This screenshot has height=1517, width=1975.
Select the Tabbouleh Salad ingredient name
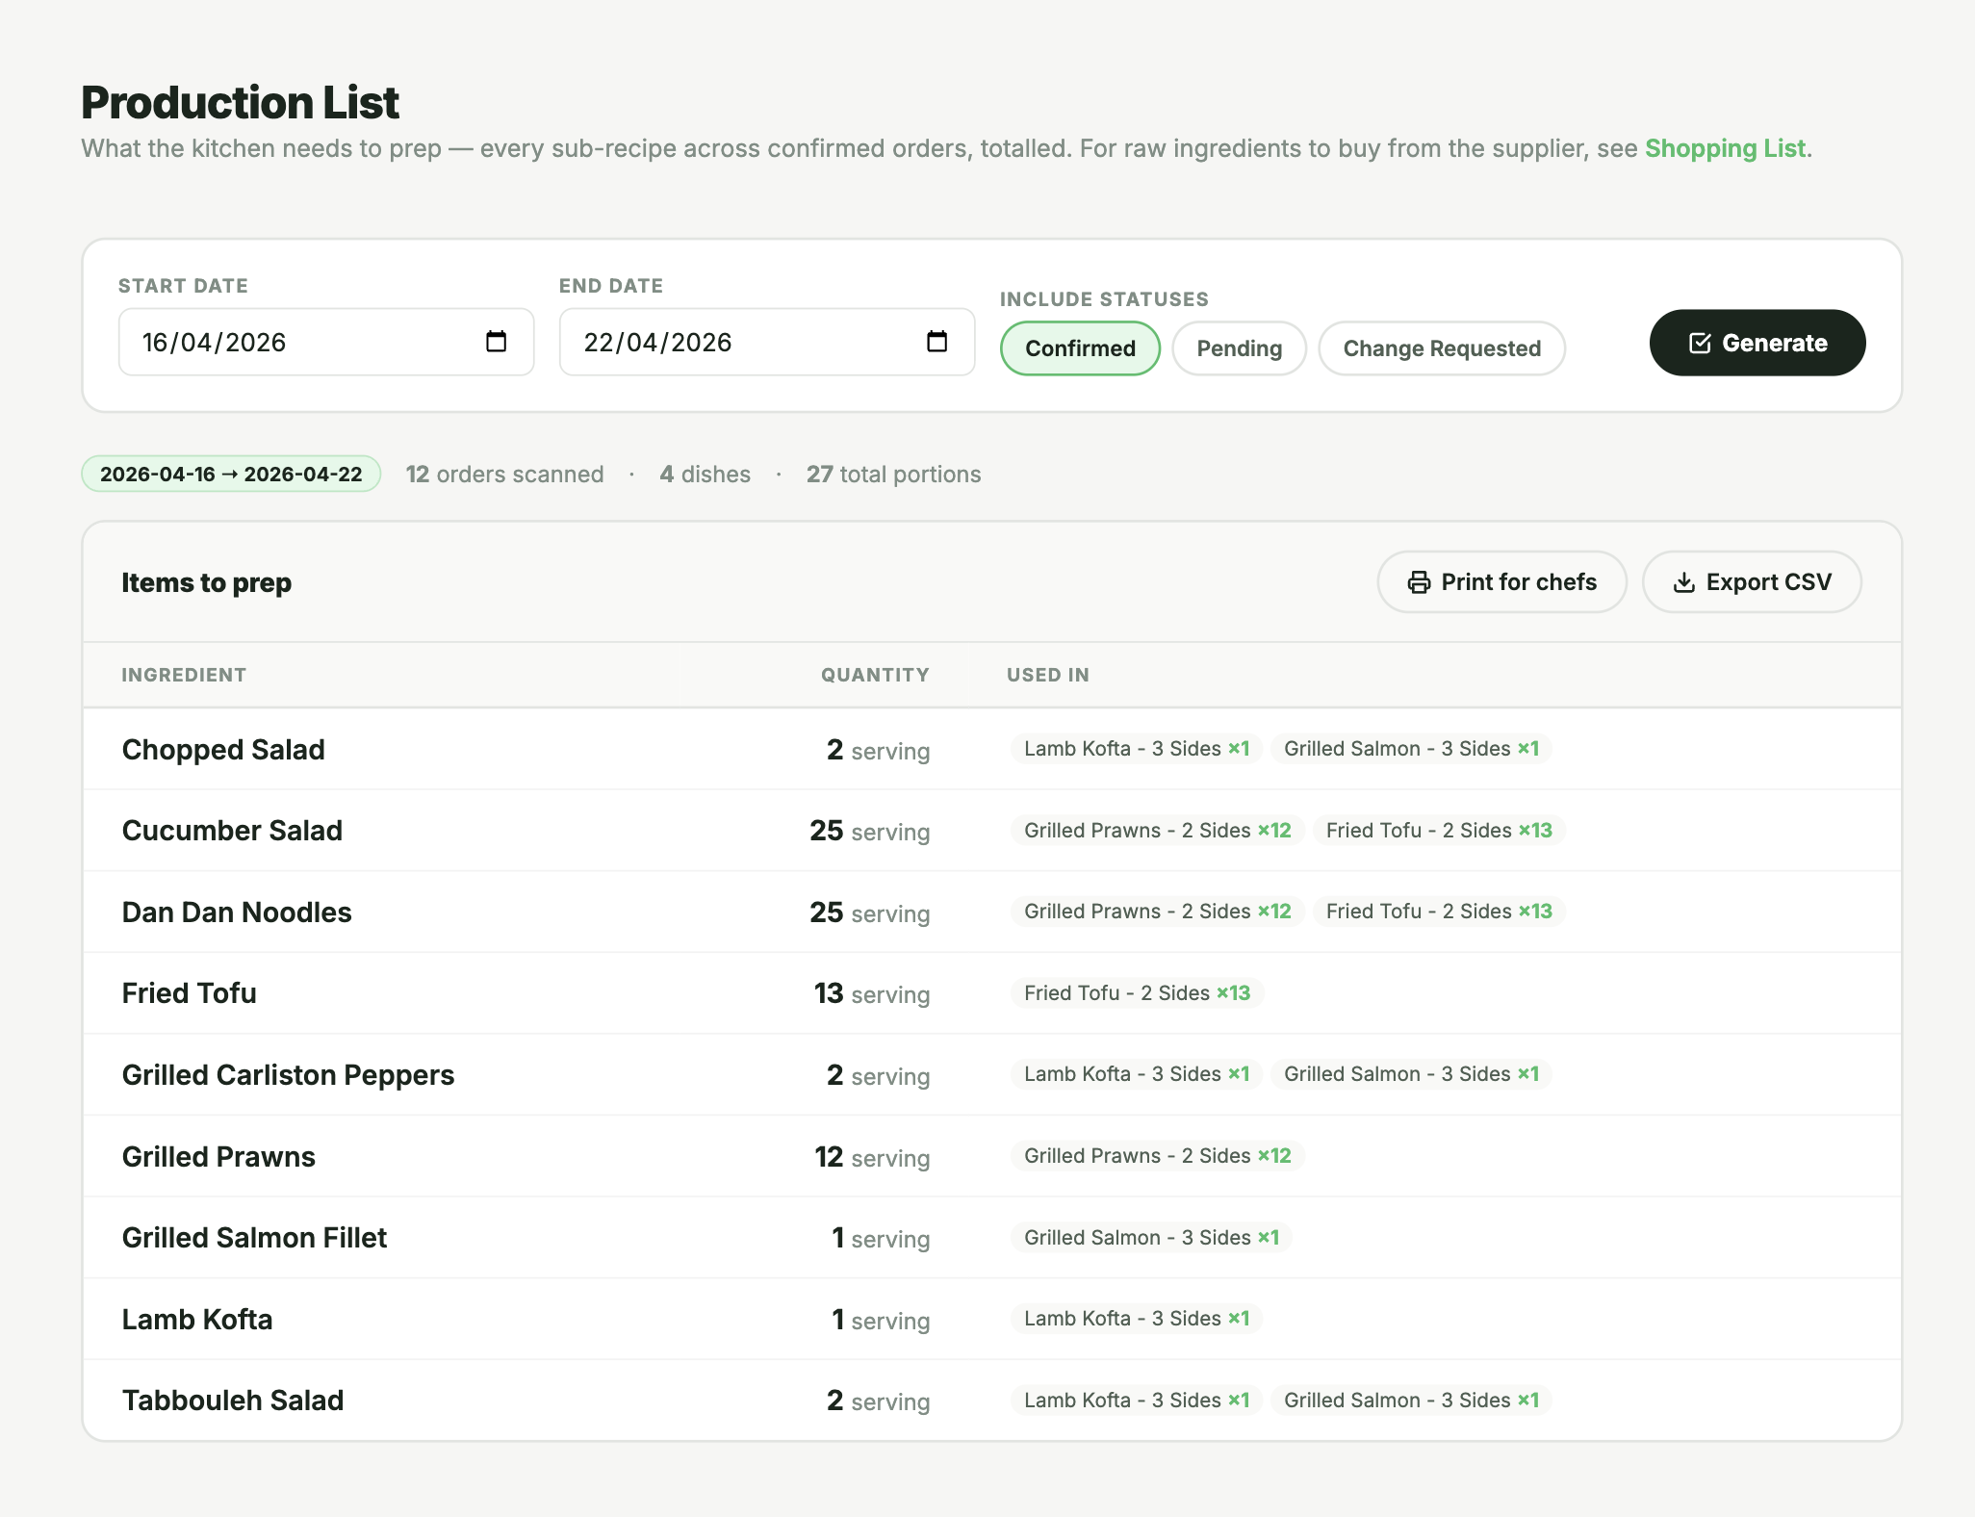(x=233, y=1401)
